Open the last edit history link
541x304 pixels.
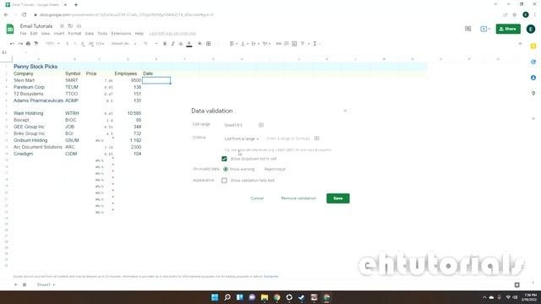[x=172, y=34]
